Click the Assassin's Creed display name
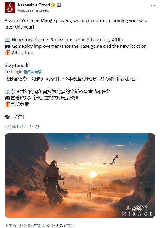This screenshot has width=160, height=228. (x=34, y=5)
